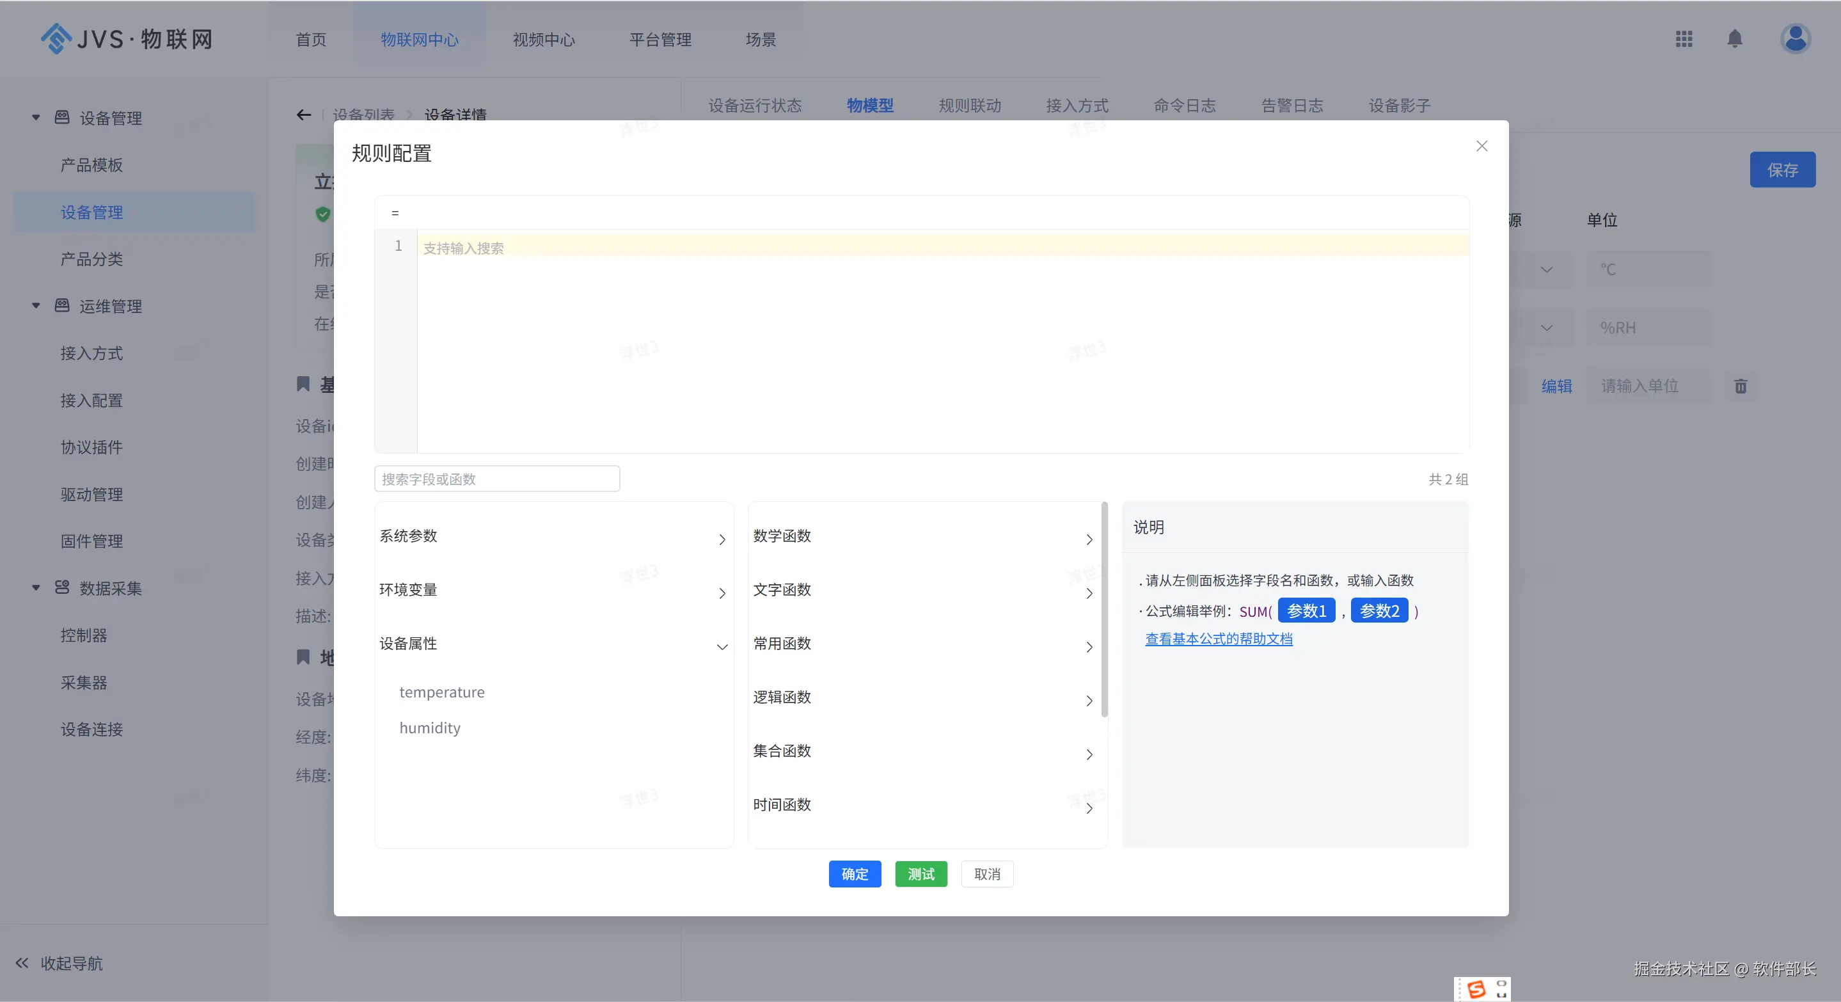Screen dimensions: 1841x1002
Task: Click the 搜索字段或函数 search field
Action: 496,479
